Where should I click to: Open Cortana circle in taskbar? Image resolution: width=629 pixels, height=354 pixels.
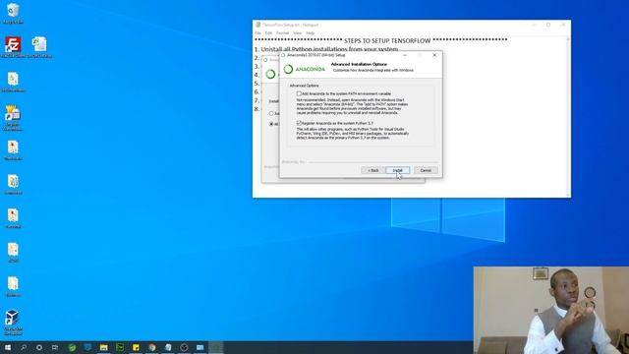coord(39,347)
